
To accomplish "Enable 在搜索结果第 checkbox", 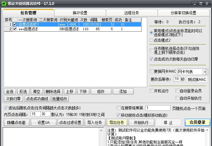I will 118,108.
